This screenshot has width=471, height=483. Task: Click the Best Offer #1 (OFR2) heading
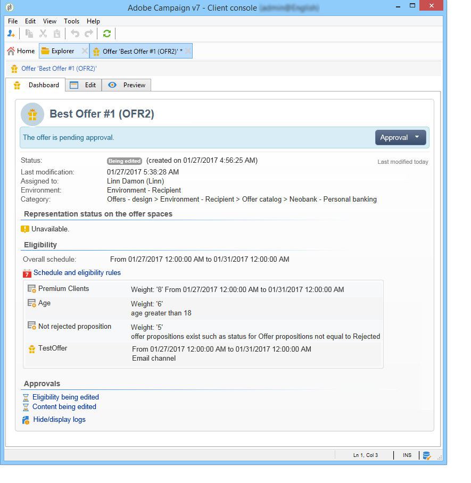[x=102, y=114]
